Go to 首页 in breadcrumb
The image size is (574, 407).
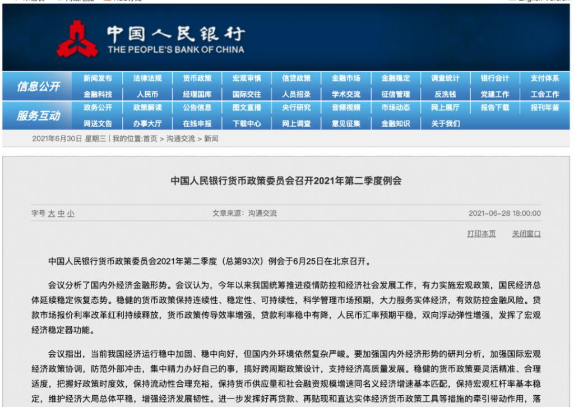(x=150, y=138)
